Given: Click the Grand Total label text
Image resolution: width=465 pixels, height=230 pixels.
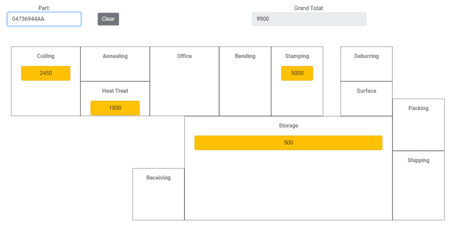Looking at the screenshot, I should (309, 8).
